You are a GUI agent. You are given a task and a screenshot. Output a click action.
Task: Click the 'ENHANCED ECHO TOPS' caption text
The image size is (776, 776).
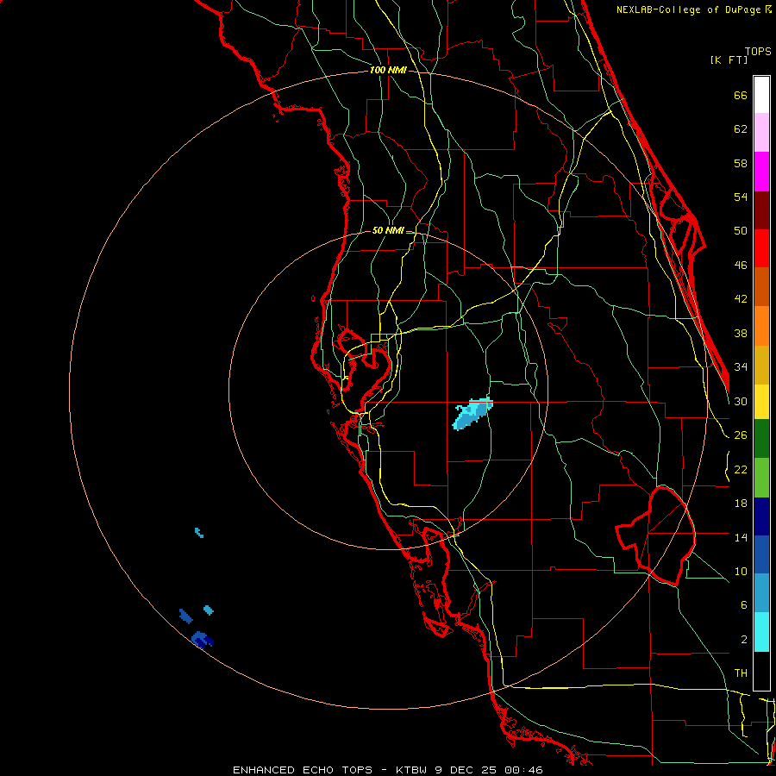point(302,770)
